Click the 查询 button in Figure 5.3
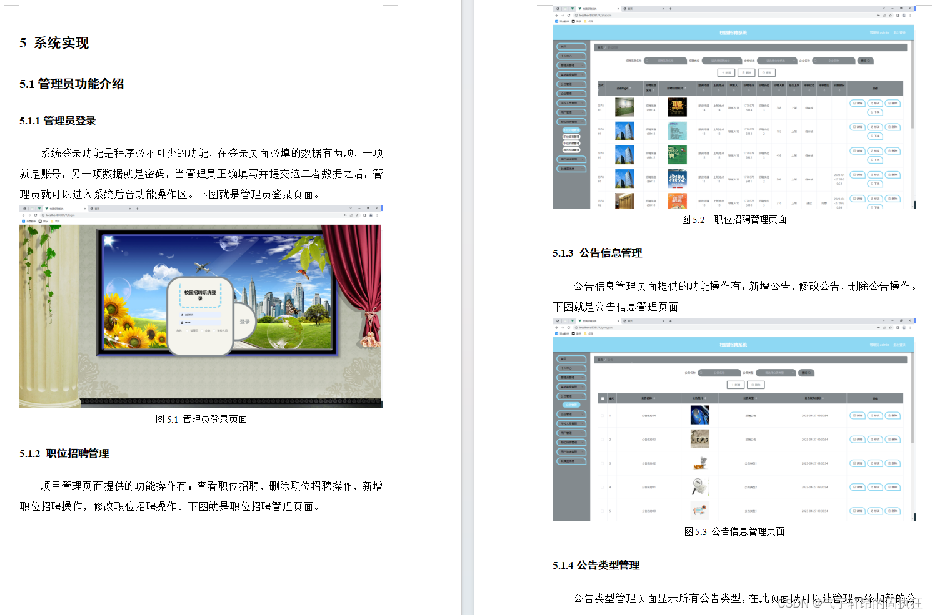The width and height of the screenshot is (932, 615). pos(806,373)
